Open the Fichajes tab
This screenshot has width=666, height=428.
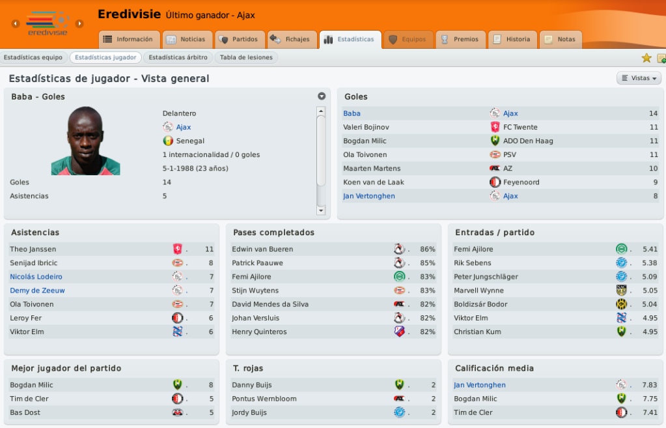pos(292,39)
